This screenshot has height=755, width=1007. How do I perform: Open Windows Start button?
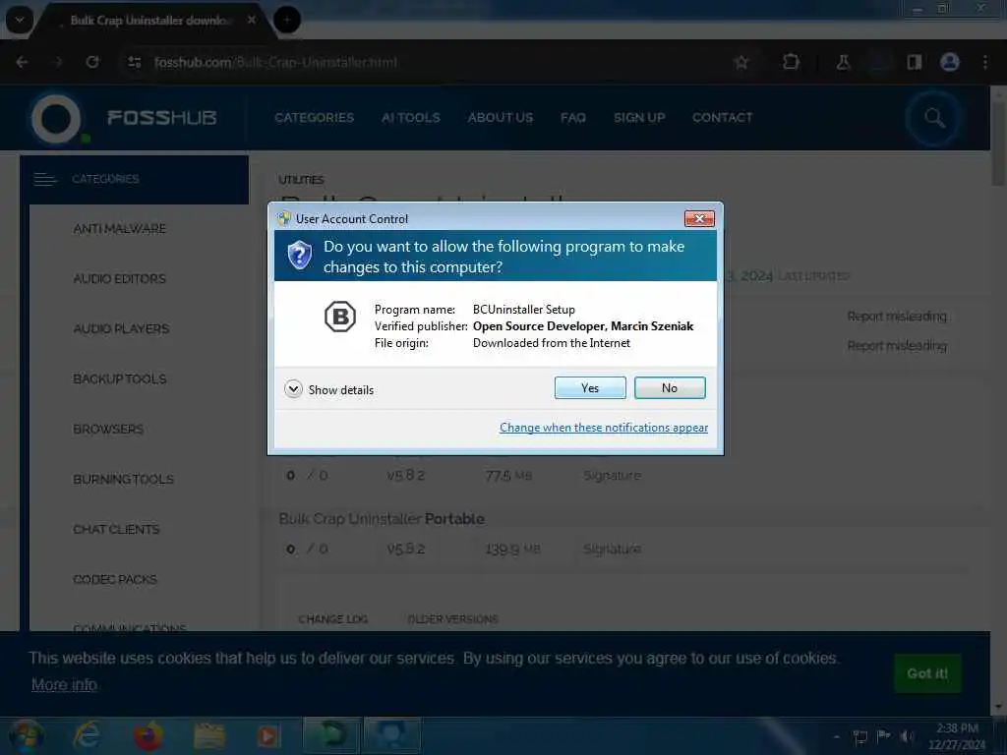27,736
